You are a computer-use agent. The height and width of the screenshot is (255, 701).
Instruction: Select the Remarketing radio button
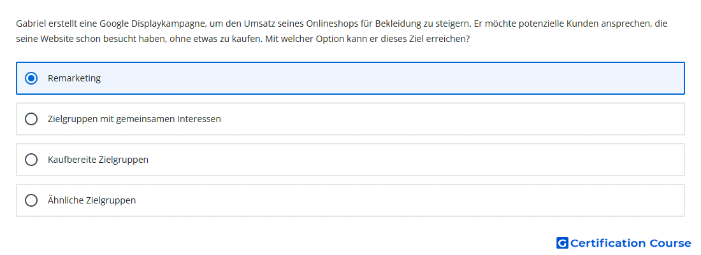(x=31, y=78)
